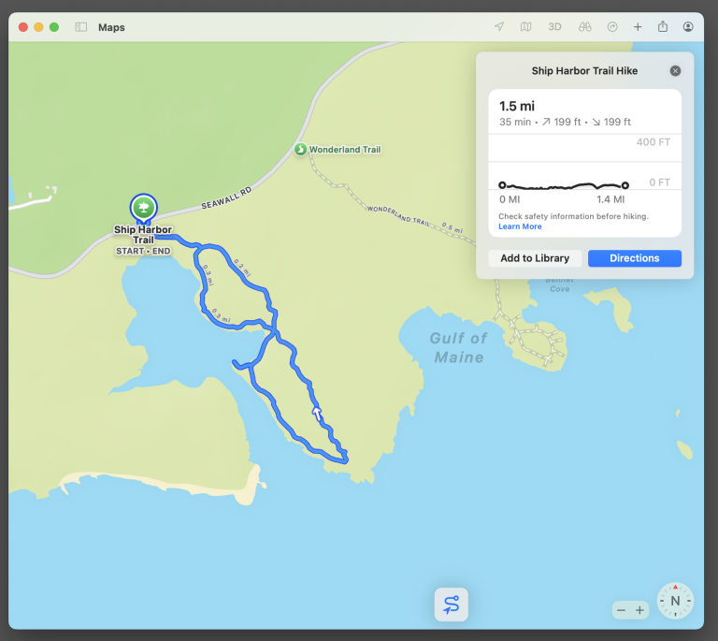Zoom out with the minus button
Screen dimensions: 718x641
[621, 610]
